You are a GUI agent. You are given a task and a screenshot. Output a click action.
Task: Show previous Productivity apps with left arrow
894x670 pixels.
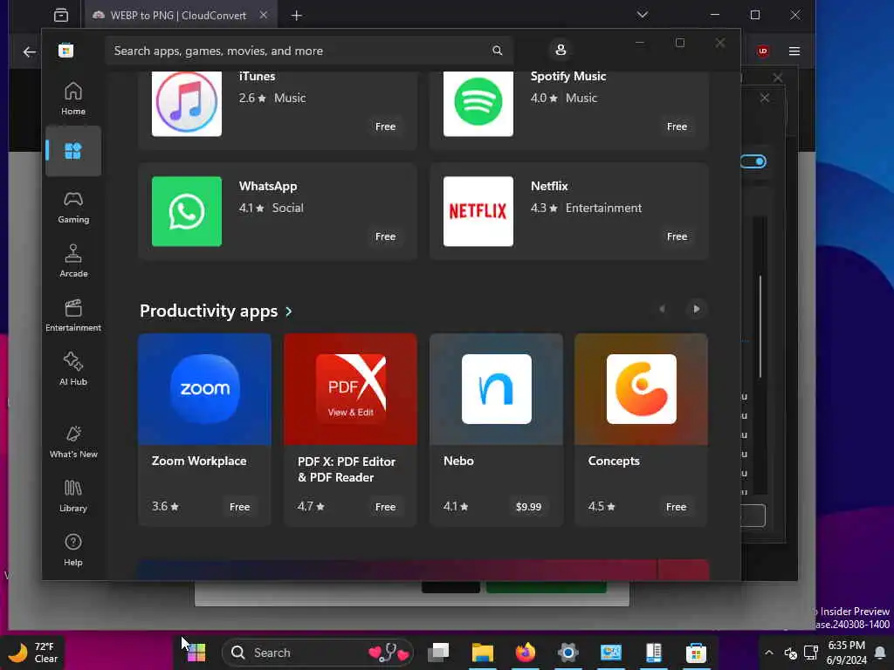tap(662, 309)
